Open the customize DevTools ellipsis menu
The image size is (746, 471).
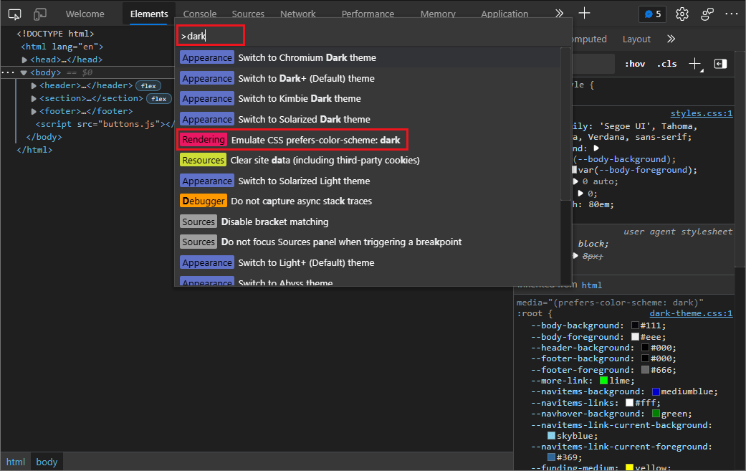tap(731, 14)
